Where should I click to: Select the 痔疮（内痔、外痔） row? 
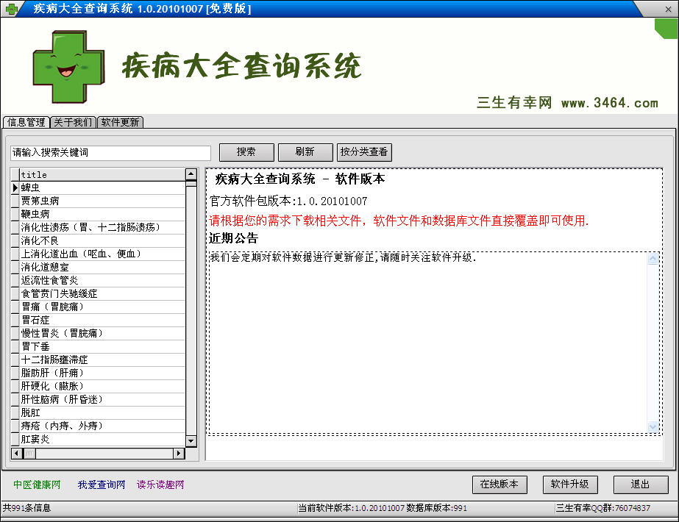point(102,426)
